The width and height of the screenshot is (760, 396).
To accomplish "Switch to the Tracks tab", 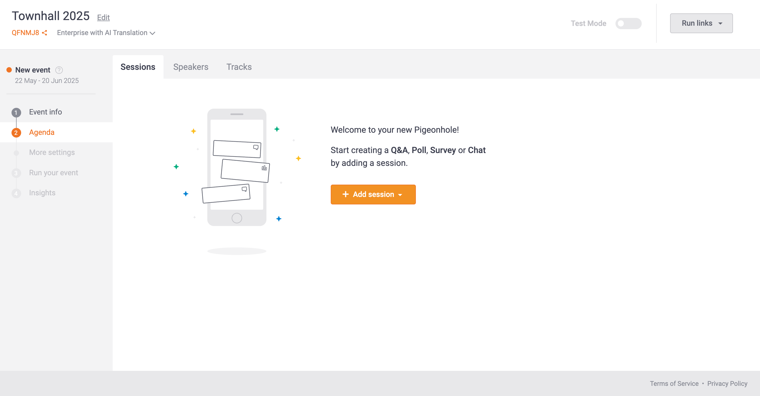I will click(x=239, y=67).
